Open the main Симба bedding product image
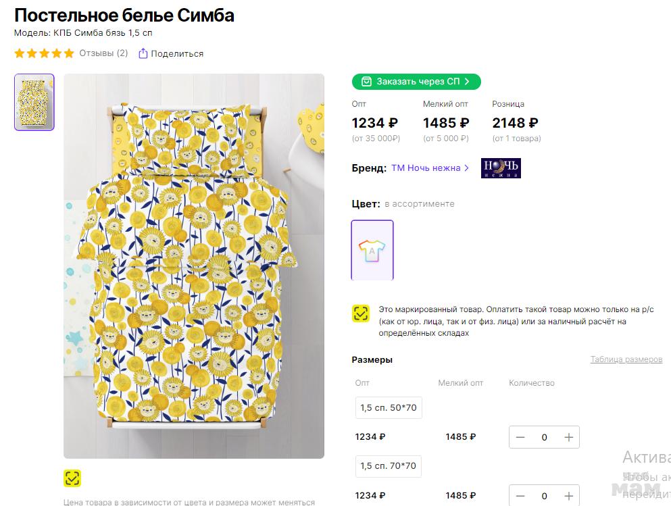 pyautogui.click(x=194, y=266)
